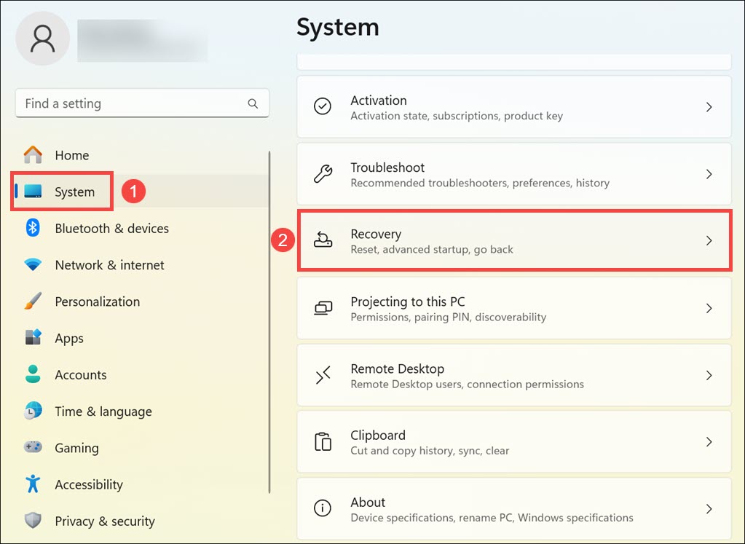Open Network & internet settings
The height and width of the screenshot is (544, 745).
pos(109,265)
